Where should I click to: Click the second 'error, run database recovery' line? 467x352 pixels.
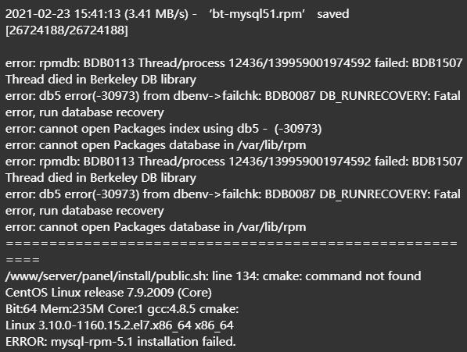84,211
